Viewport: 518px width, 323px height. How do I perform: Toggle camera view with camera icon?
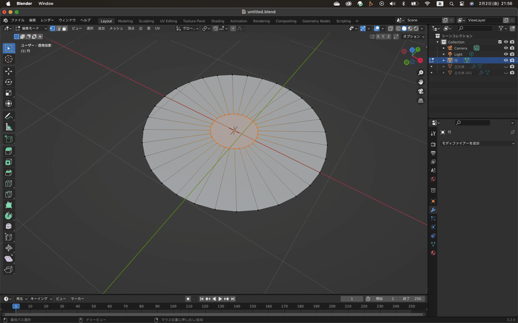(x=420, y=91)
